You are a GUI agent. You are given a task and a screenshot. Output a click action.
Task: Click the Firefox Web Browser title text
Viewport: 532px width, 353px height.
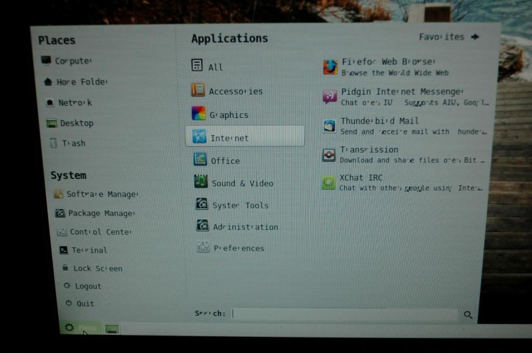point(389,62)
